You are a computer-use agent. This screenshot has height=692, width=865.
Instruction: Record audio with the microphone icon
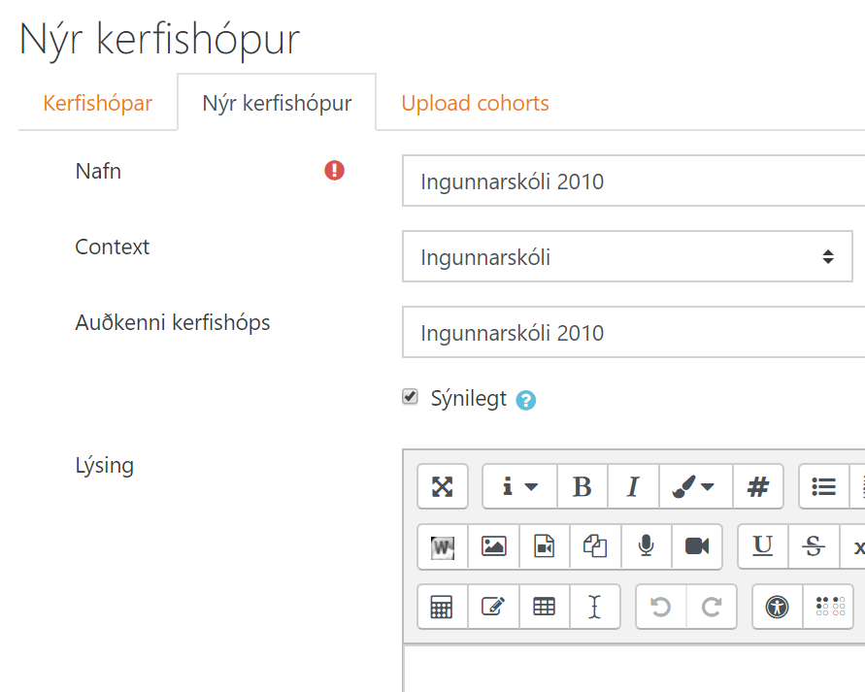tap(646, 546)
